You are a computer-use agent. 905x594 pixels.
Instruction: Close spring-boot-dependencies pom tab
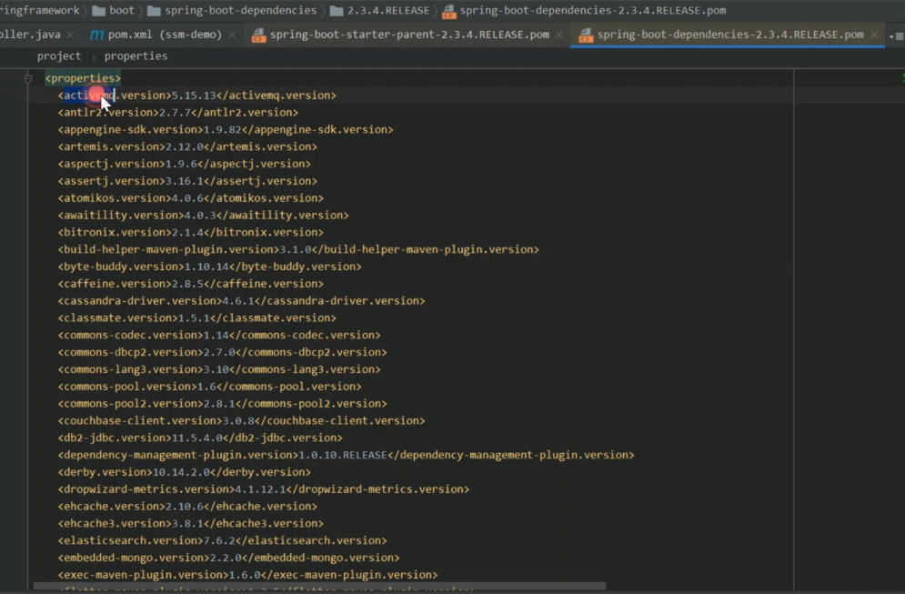pos(874,35)
